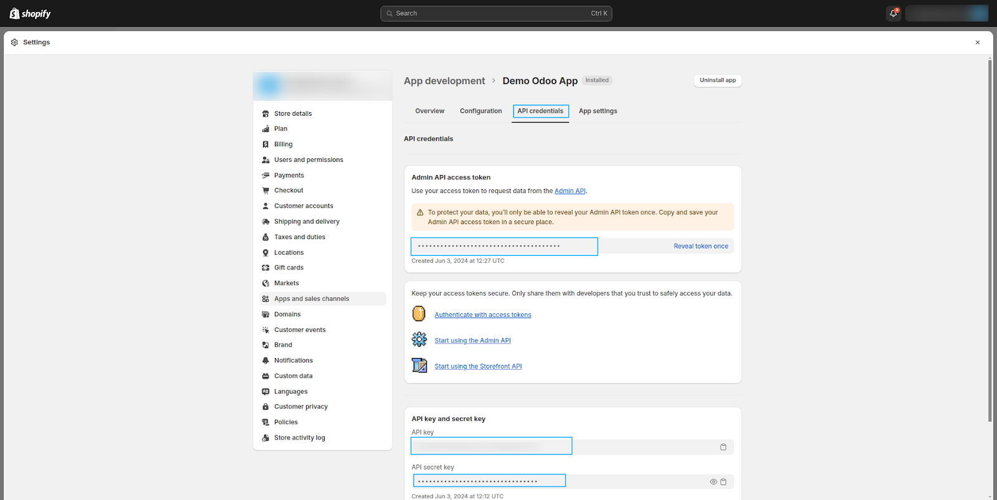Screen dimensions: 997x500
Task: Click the Customer accounts person icon
Action: tap(265, 206)
